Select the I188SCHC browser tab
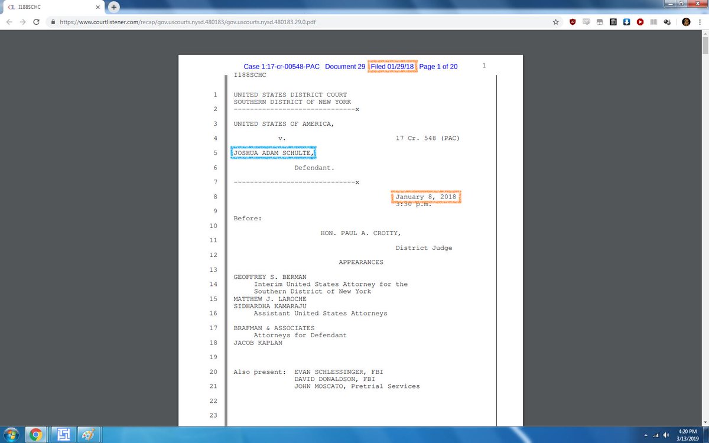 54,7
